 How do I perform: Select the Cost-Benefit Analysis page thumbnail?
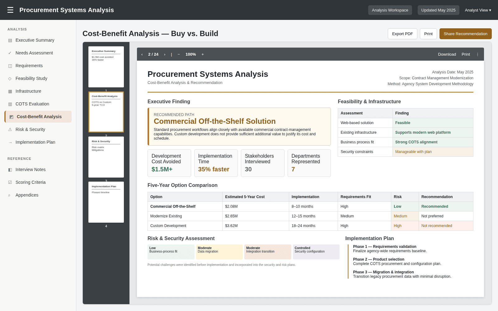[x=106, y=112]
